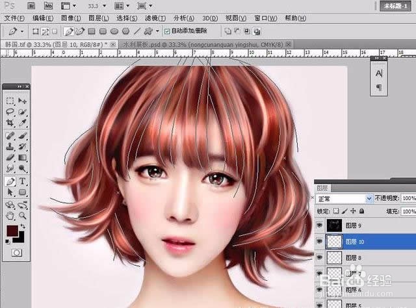Swap foreground and background colors
This screenshot has width=416, height=308.
[x=23, y=227]
